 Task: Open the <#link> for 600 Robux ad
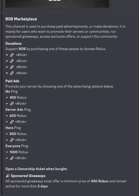[x=21, y=122]
